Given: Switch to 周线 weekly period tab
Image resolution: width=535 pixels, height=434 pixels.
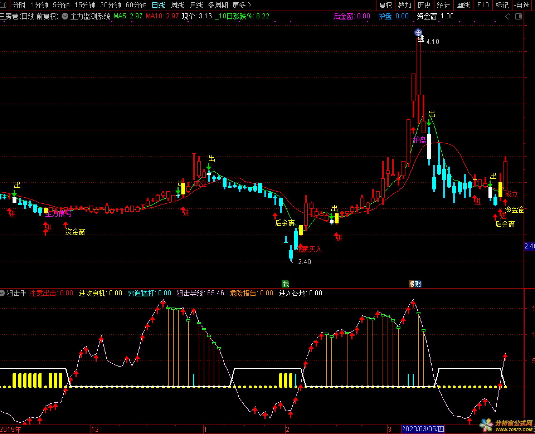Looking at the screenshot, I should point(177,5).
